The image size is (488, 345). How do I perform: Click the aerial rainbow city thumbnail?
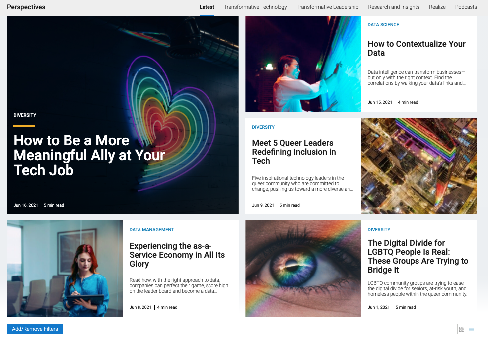419,166
